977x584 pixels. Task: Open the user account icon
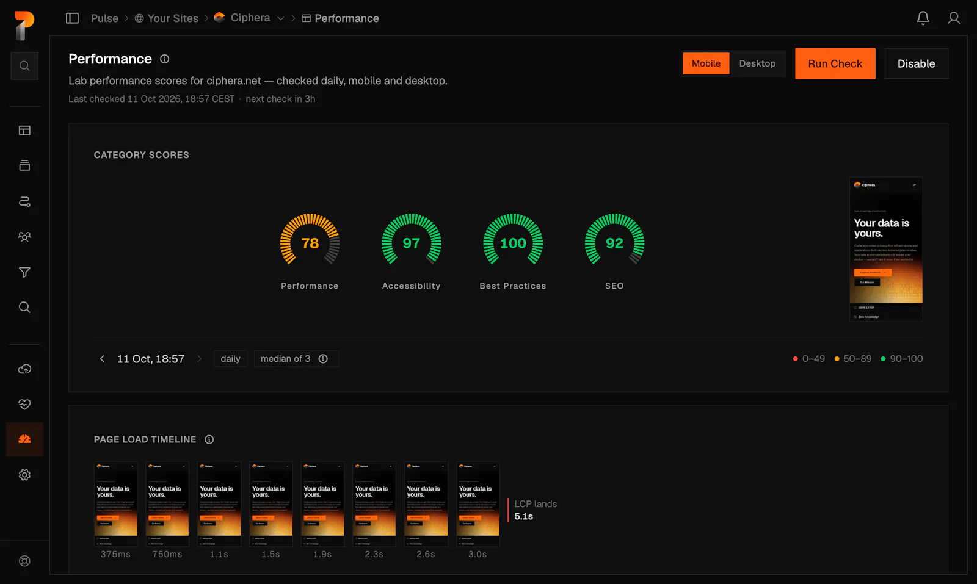(x=953, y=18)
